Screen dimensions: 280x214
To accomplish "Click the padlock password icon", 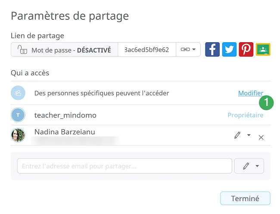I will pyautogui.click(x=22, y=50).
